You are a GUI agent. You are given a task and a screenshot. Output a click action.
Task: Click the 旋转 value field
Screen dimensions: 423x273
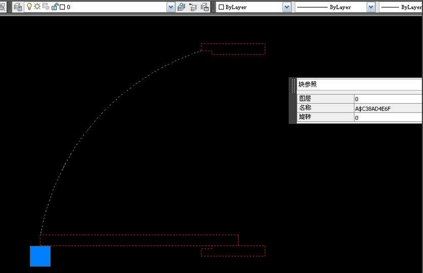pos(387,117)
